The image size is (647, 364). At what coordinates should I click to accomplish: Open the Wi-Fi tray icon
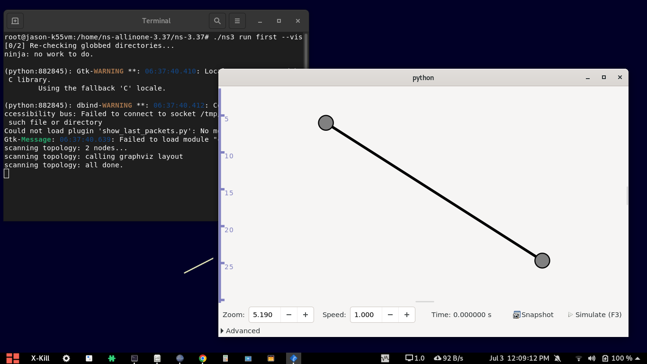pyautogui.click(x=579, y=358)
